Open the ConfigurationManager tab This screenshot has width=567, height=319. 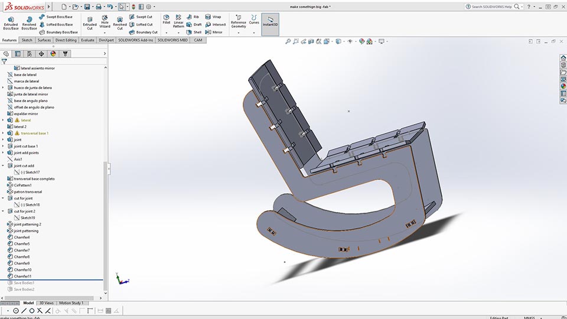[x=30, y=54]
